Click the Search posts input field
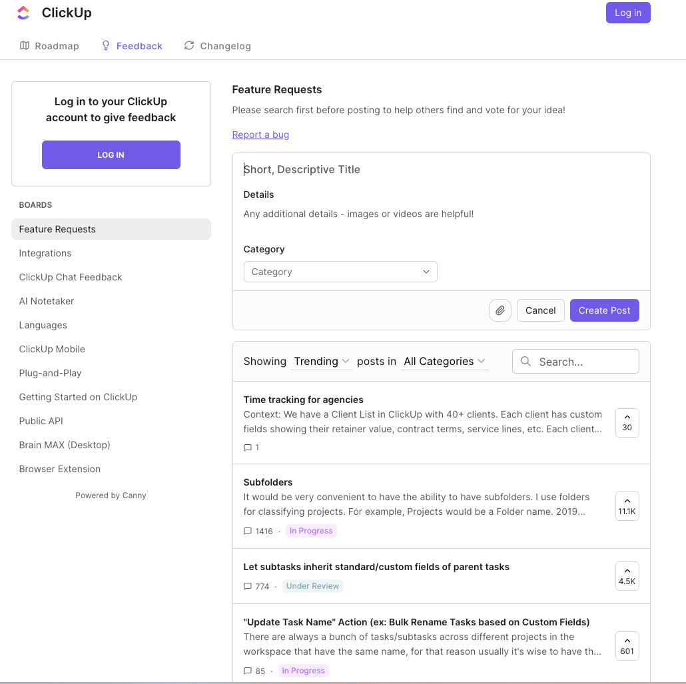This screenshot has height=684, width=686. tap(575, 362)
